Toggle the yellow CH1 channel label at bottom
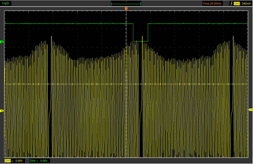 point(7,161)
